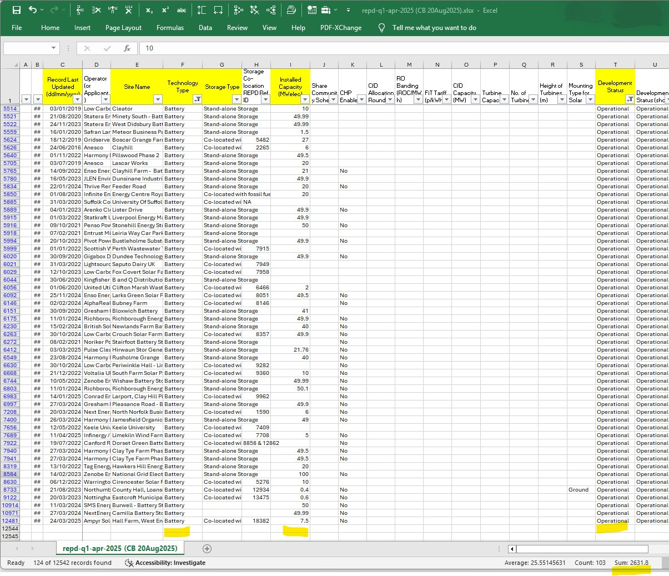Open the Data ribbon tab

(205, 28)
